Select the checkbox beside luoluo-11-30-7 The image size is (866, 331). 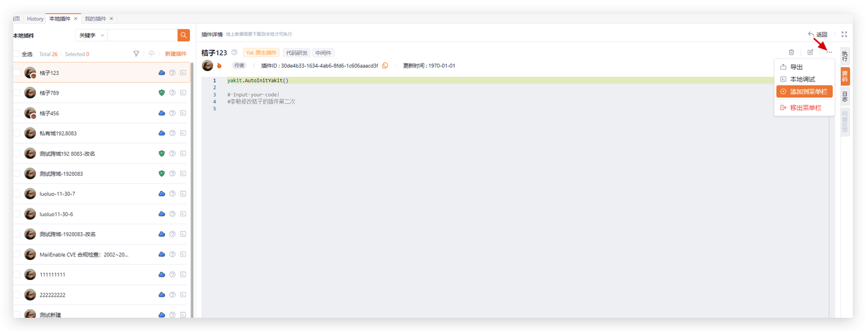coord(16,194)
